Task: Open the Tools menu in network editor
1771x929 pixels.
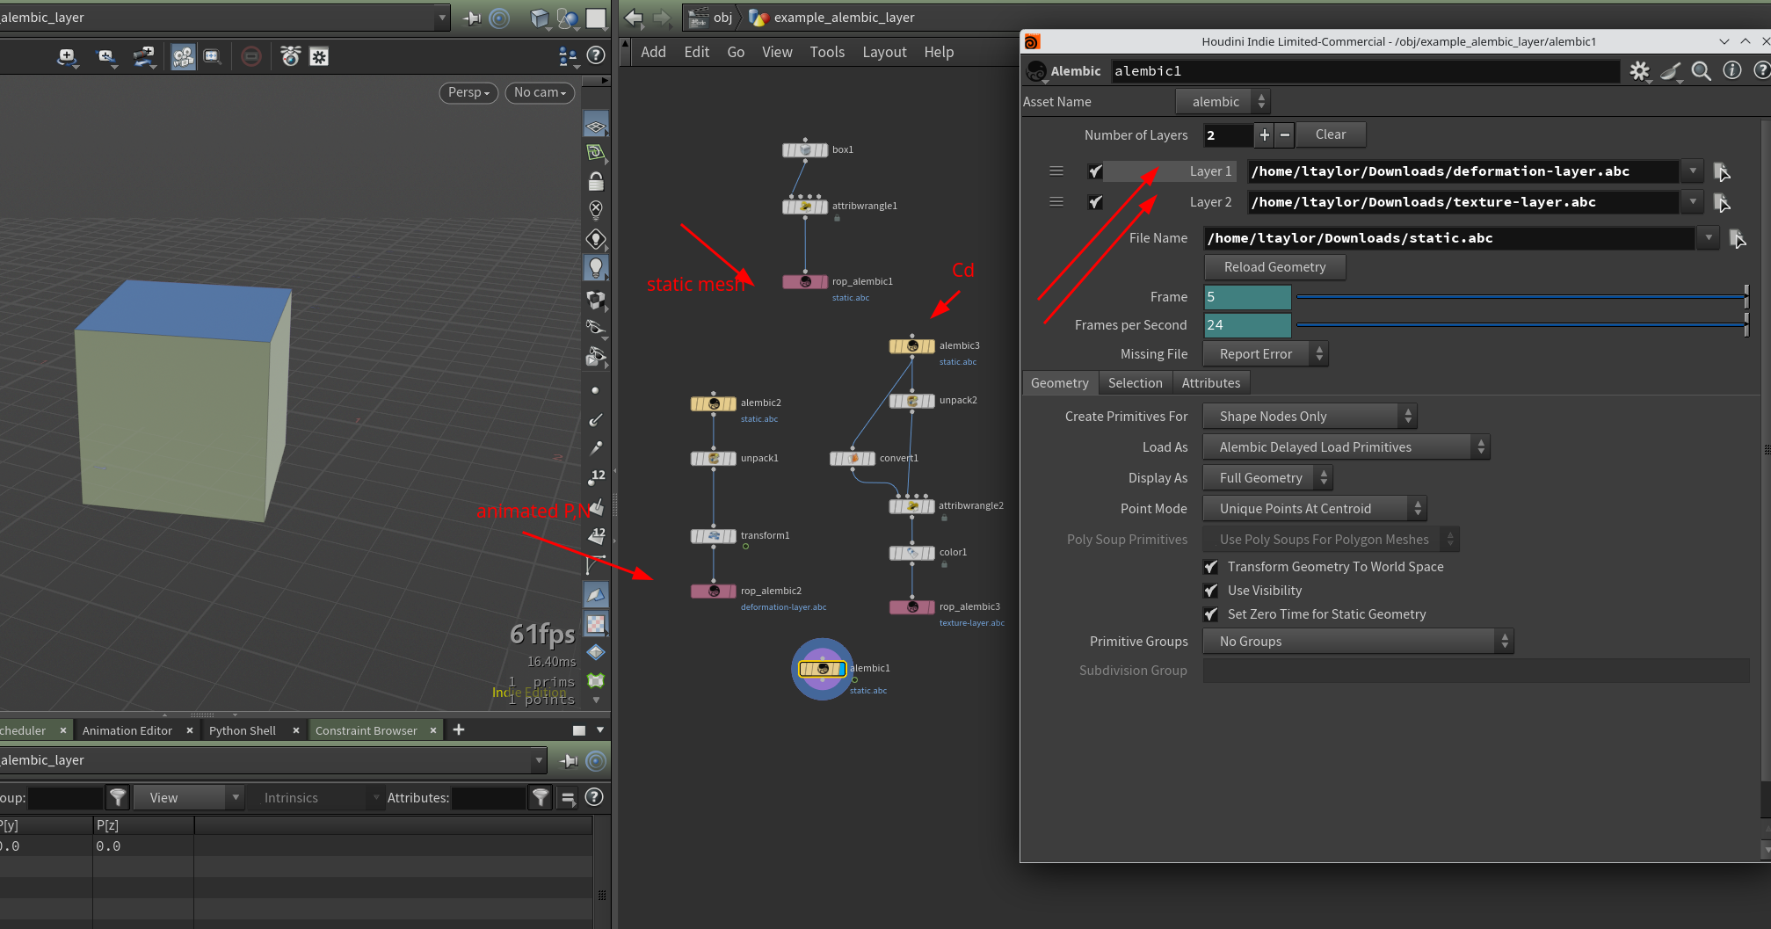Action: [x=826, y=52]
